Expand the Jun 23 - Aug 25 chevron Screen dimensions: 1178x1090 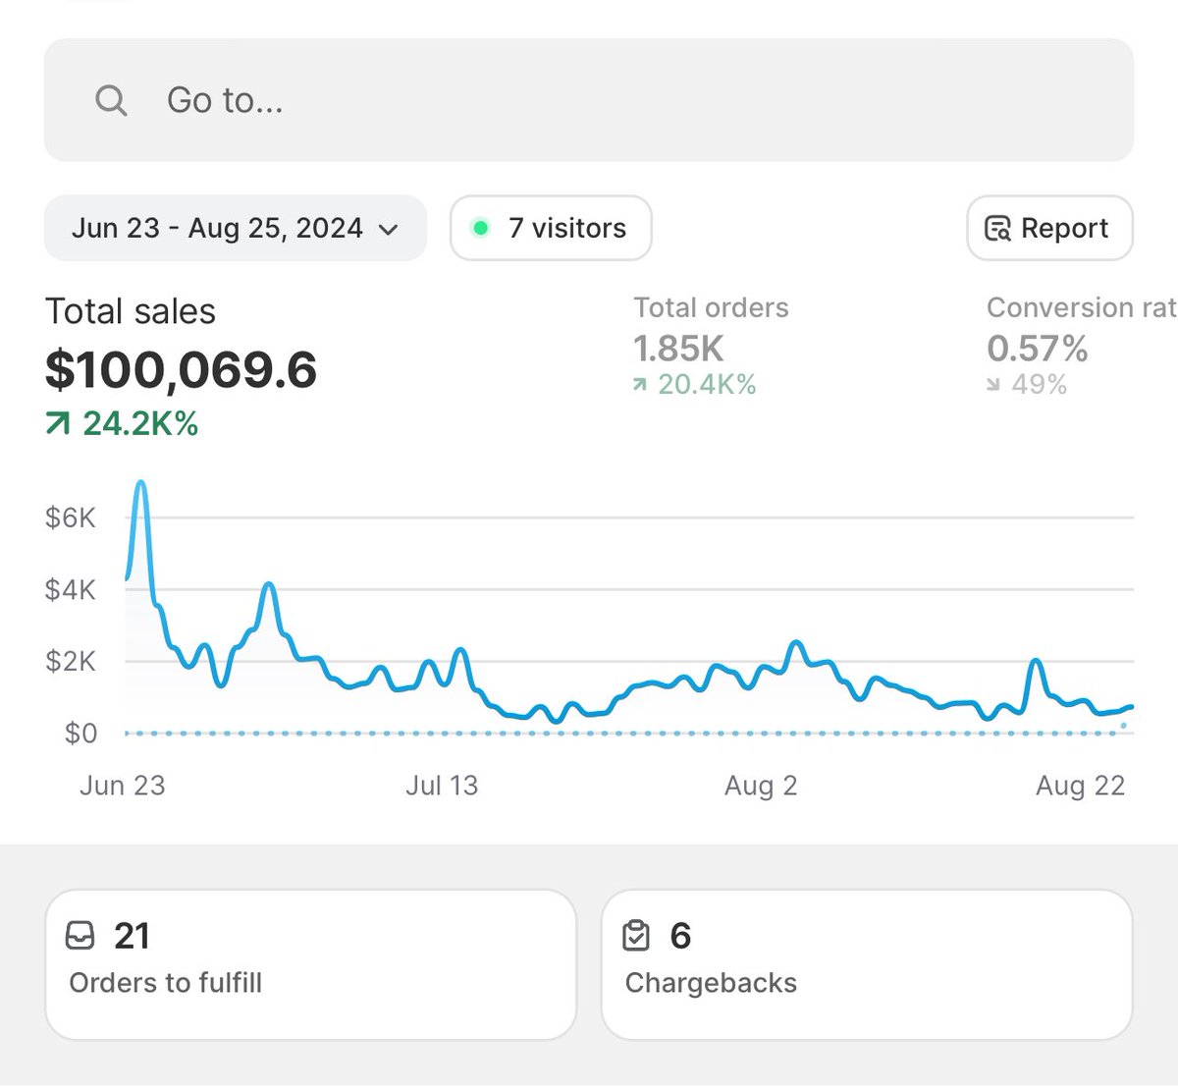pos(389,230)
